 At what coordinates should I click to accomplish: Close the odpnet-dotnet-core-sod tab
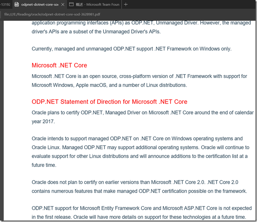pyautogui.click(x=63, y=4)
